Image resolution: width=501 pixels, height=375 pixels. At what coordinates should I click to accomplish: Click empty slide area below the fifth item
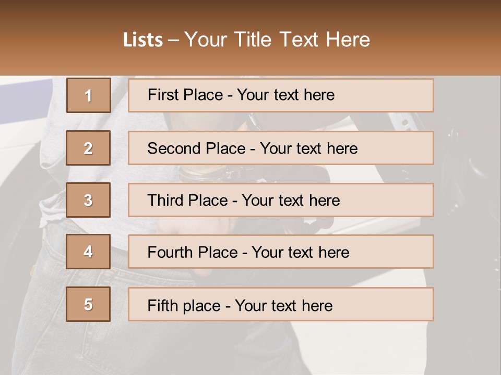pyautogui.click(x=250, y=349)
